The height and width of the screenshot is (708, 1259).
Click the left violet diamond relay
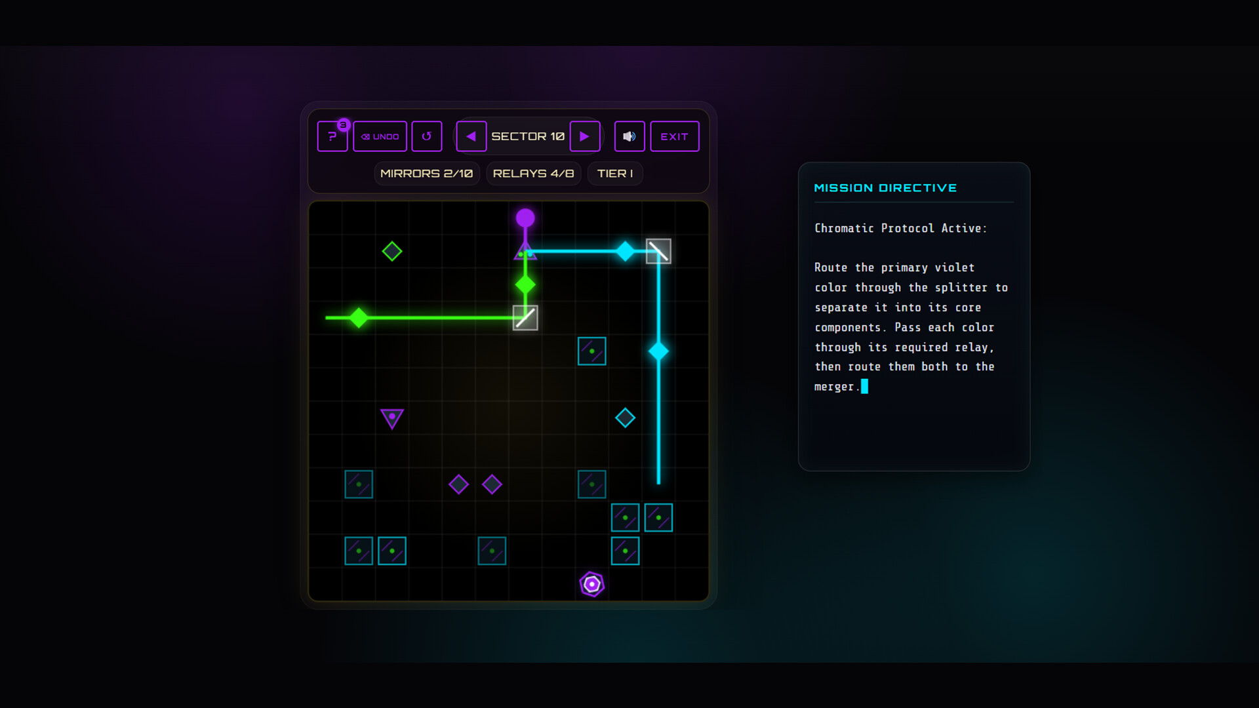pos(458,484)
